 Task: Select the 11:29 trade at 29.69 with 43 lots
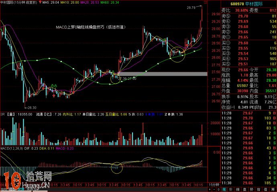click(249, 148)
